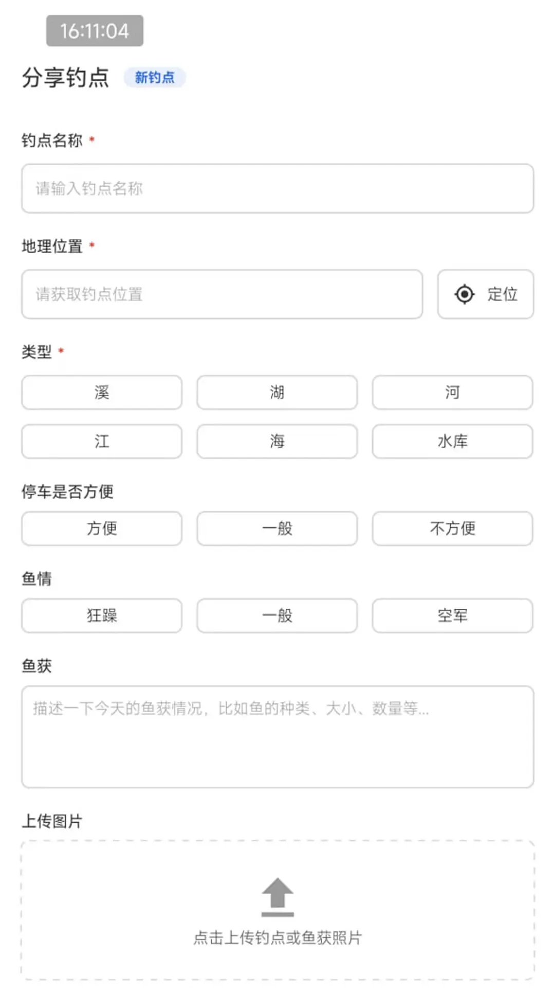The width and height of the screenshot is (555, 988).
Task: Mark parking as 一般
Action: tap(276, 529)
